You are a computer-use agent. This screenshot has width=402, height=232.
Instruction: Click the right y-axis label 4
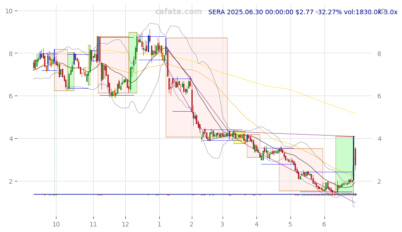[x=379, y=139]
